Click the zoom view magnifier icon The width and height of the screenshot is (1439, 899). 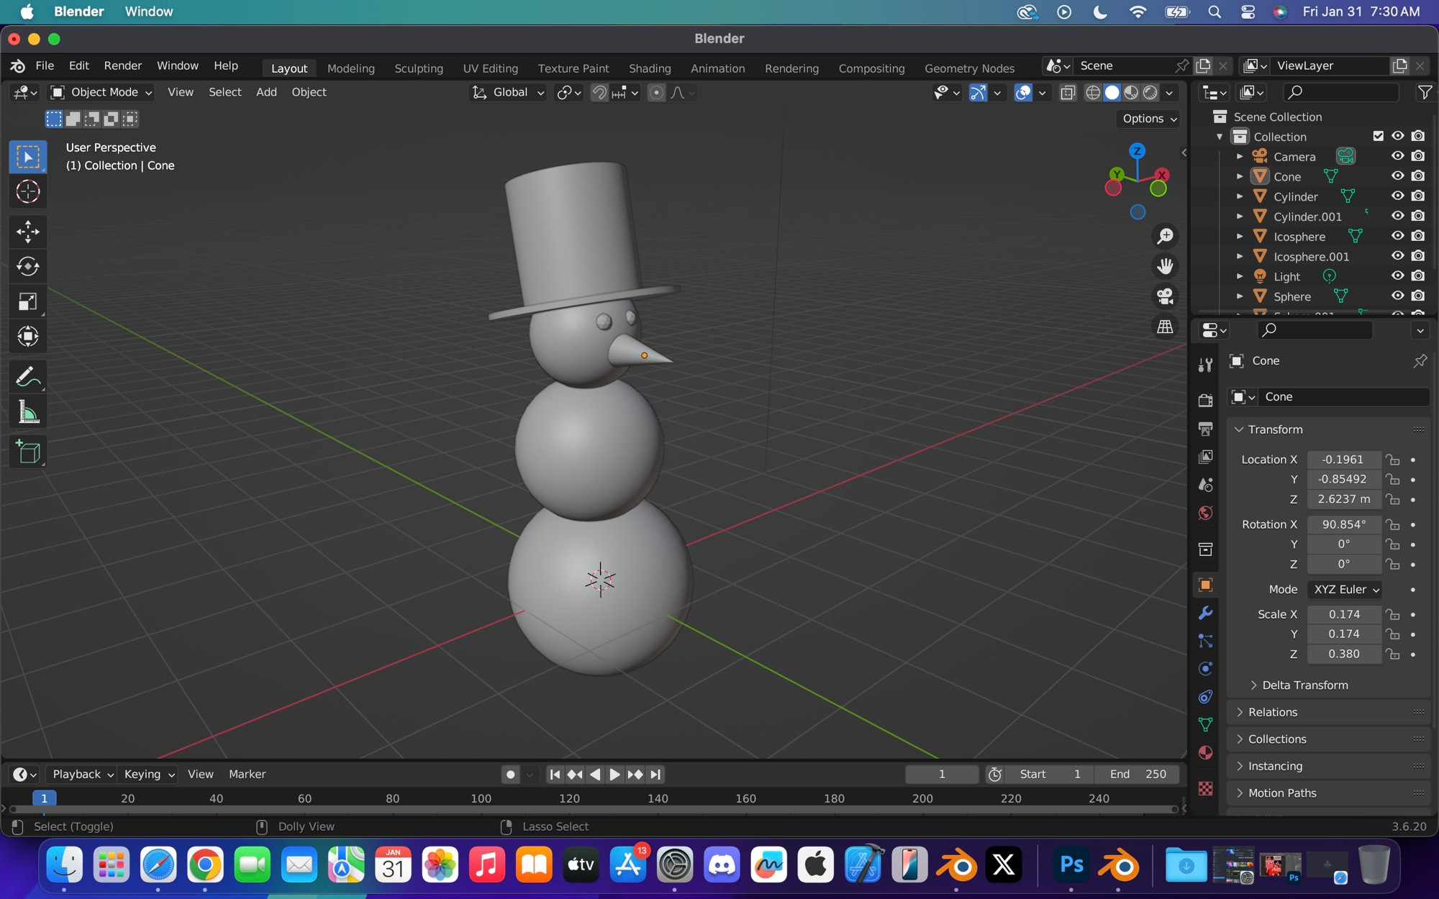pyautogui.click(x=1165, y=236)
